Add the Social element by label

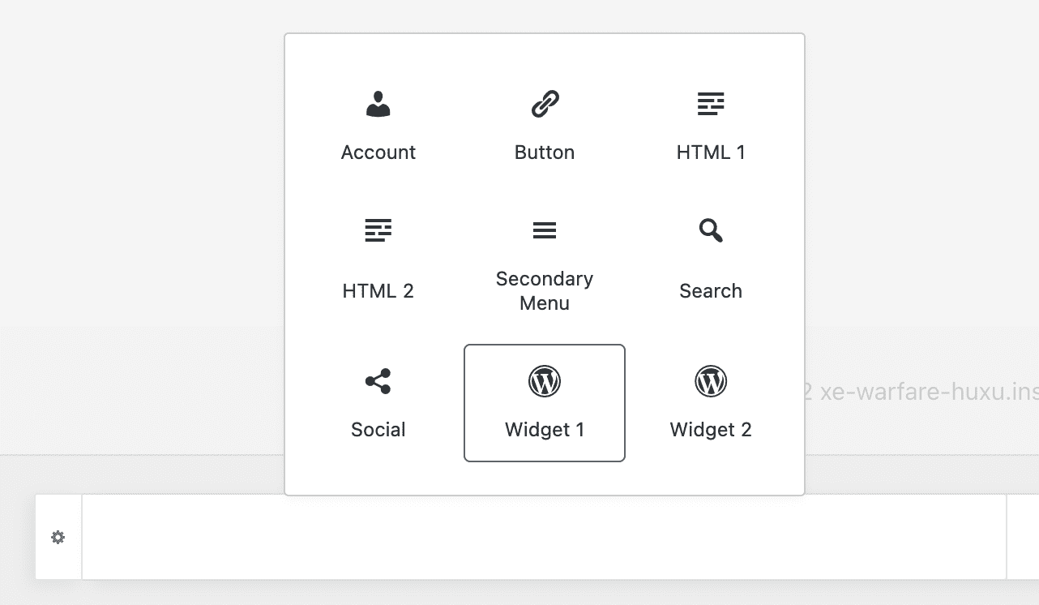tap(378, 430)
